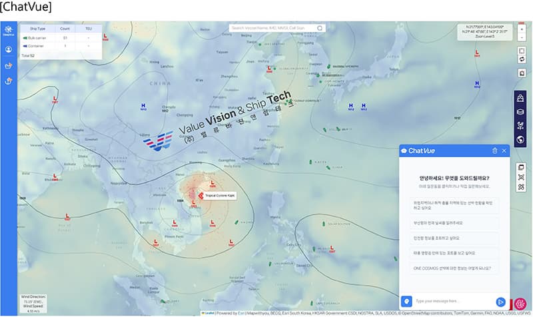Screen dimensions: 533x317
Task: Click the area selection rectangle tool
Action: (x=521, y=49)
